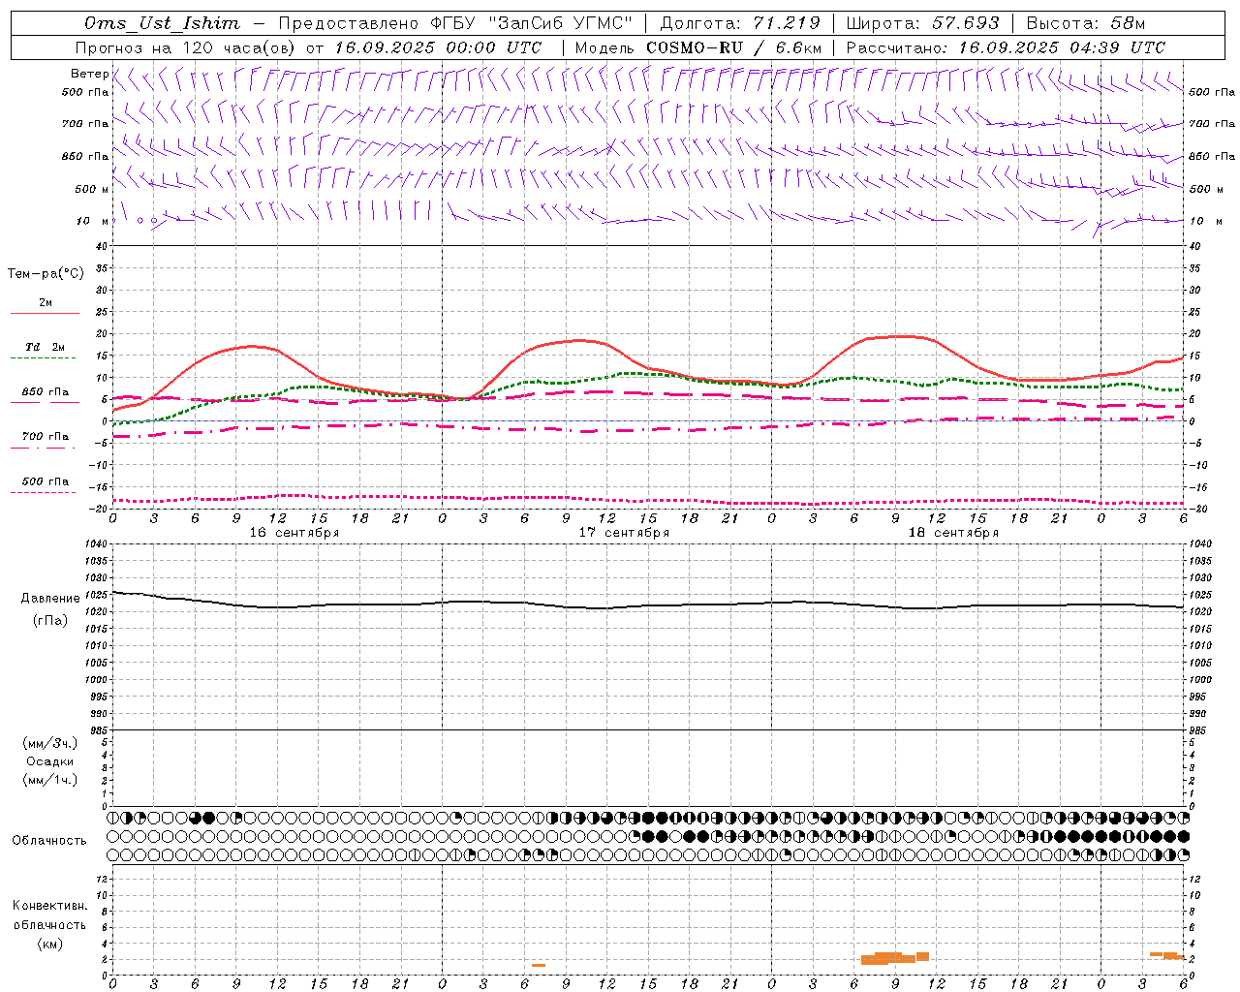Select the elevation text Высота: 58м
Viewport: 1240px width, 992px height.
coord(1085,23)
